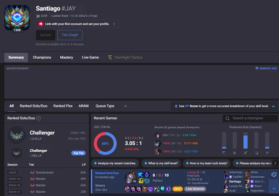Click the red Riot logo icon
This screenshot has width=279, height=196.
tap(41, 24)
